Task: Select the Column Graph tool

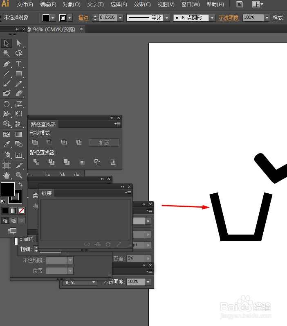Action: pyautogui.click(x=19, y=155)
